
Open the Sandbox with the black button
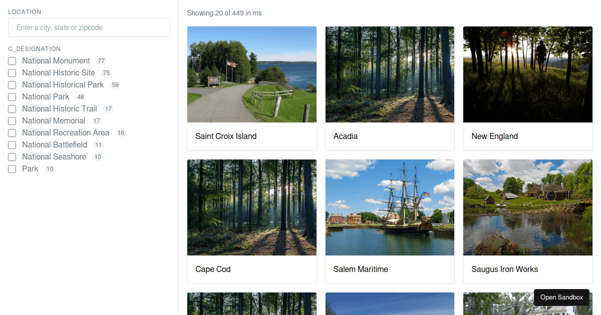(561, 297)
